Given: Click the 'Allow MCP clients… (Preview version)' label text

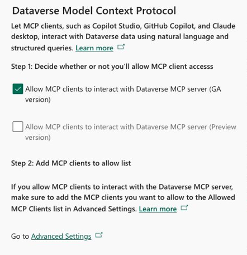Looking at the screenshot, I should (131, 132).
